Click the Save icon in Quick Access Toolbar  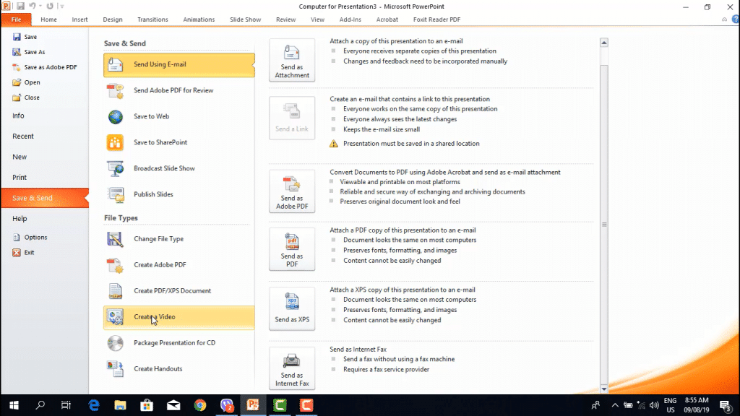click(20, 6)
